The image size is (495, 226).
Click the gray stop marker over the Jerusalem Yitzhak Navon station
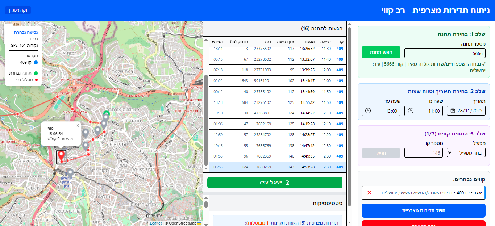(70, 173)
